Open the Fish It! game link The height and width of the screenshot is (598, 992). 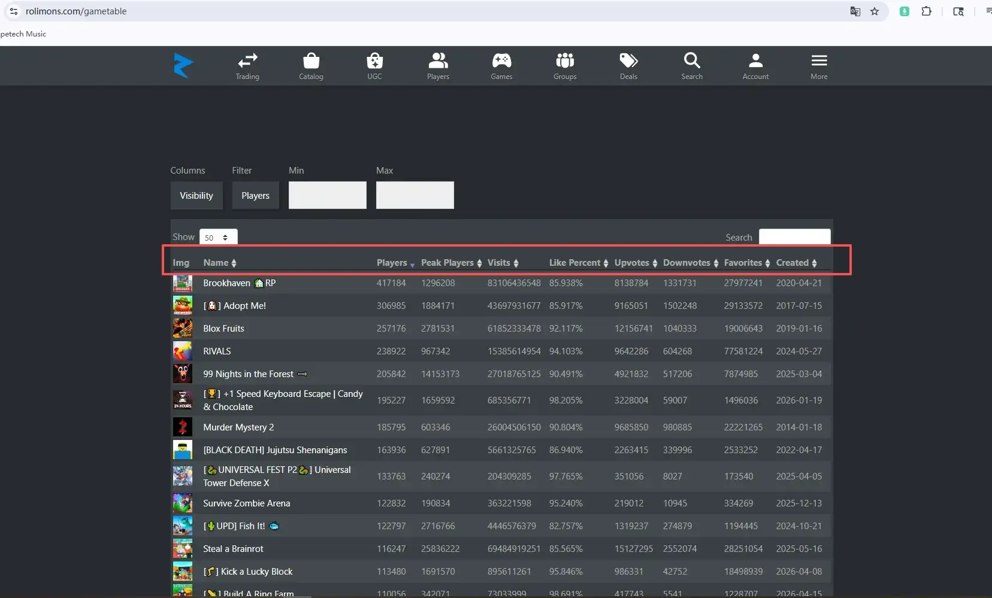(x=241, y=526)
